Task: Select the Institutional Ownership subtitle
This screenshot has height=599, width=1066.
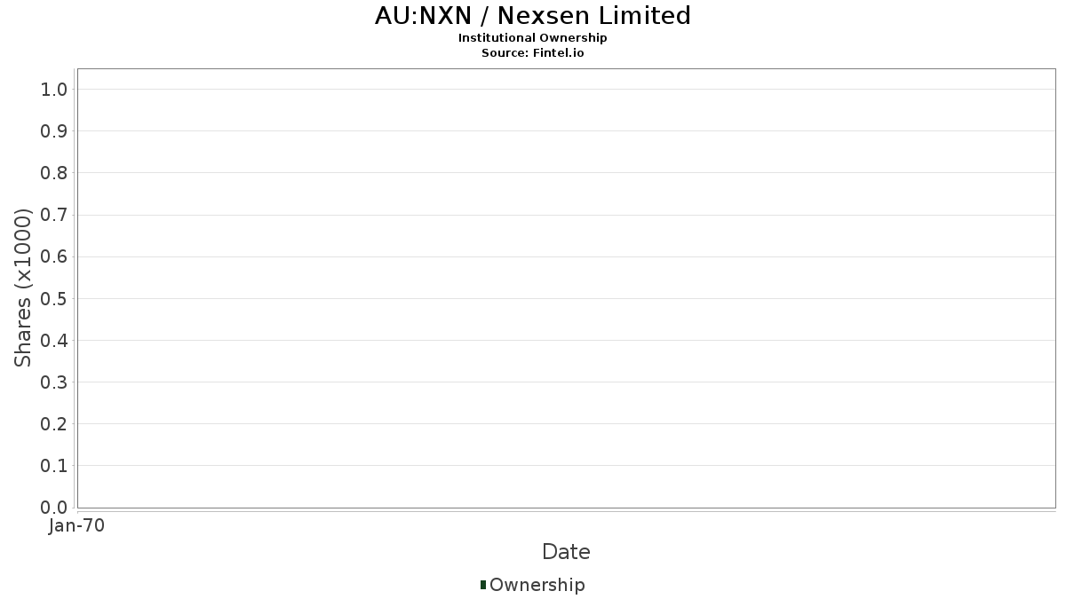Action: 533,38
